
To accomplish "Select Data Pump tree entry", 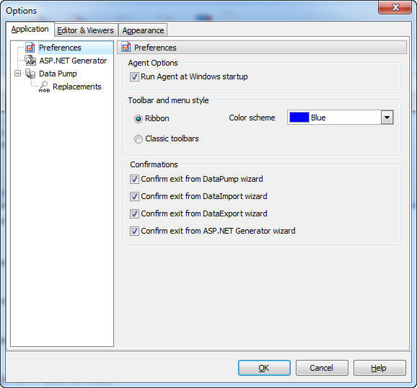I will tap(58, 74).
